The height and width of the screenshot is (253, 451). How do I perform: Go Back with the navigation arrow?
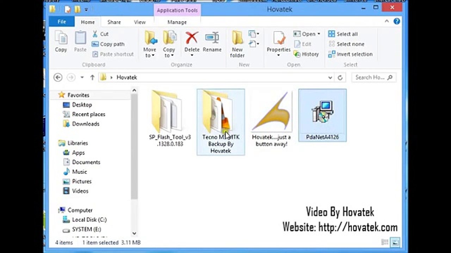coord(58,77)
